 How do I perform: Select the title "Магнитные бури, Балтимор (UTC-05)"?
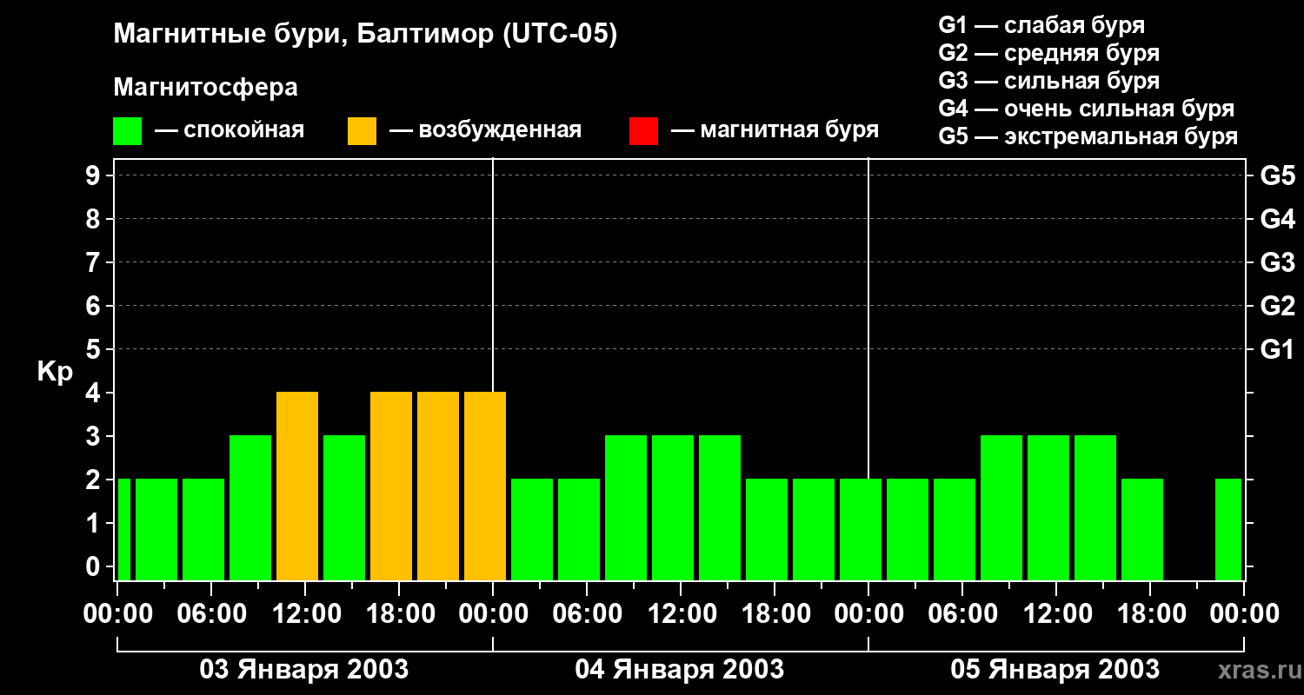coord(365,35)
